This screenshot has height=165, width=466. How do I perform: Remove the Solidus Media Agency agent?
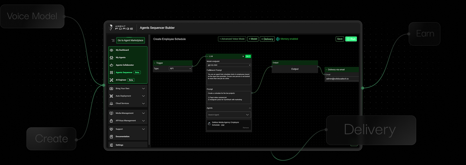click(246, 128)
